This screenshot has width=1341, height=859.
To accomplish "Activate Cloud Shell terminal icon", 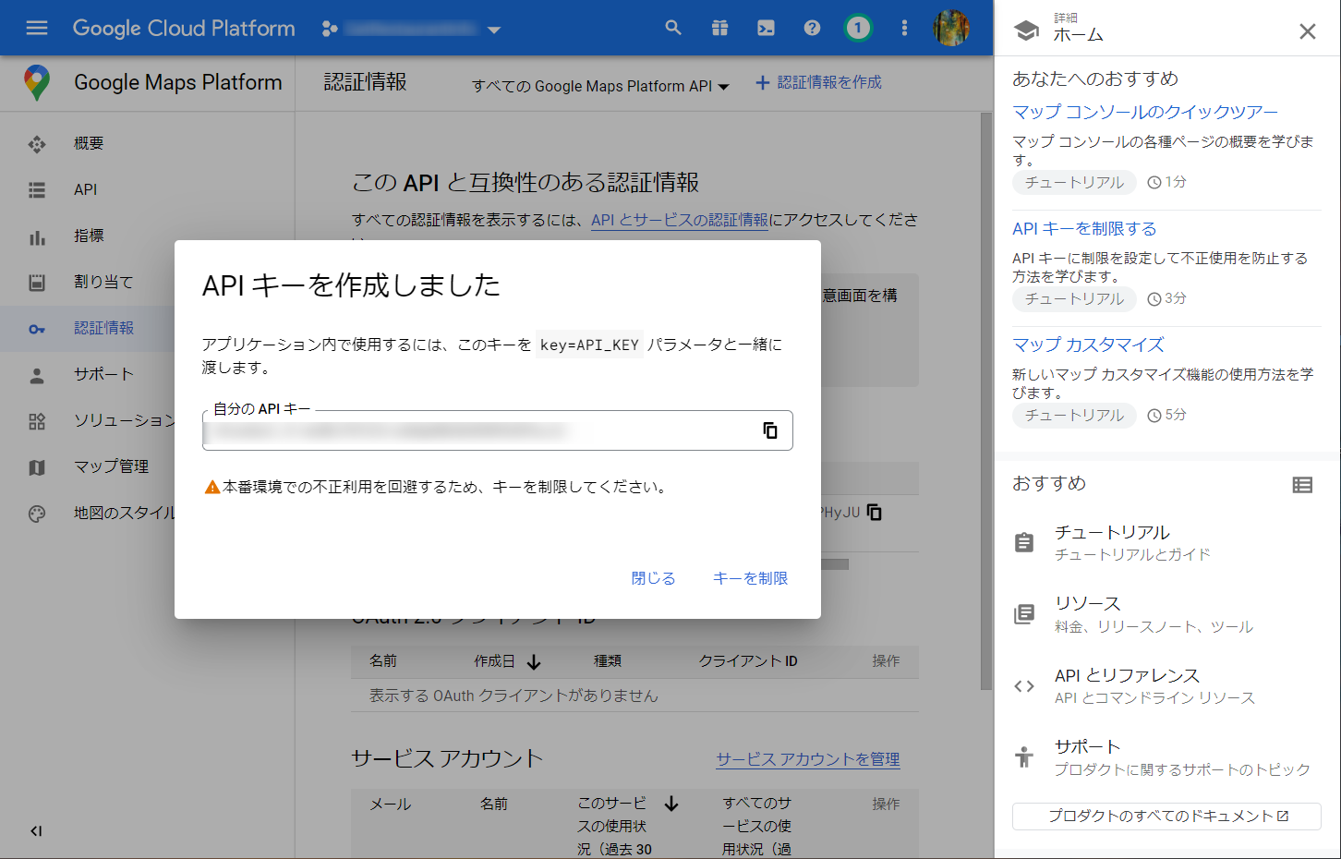I will 766,28.
